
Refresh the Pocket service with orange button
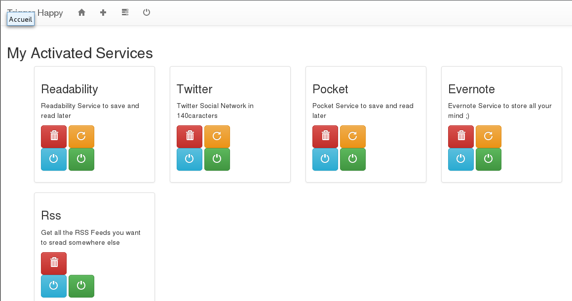tap(353, 137)
